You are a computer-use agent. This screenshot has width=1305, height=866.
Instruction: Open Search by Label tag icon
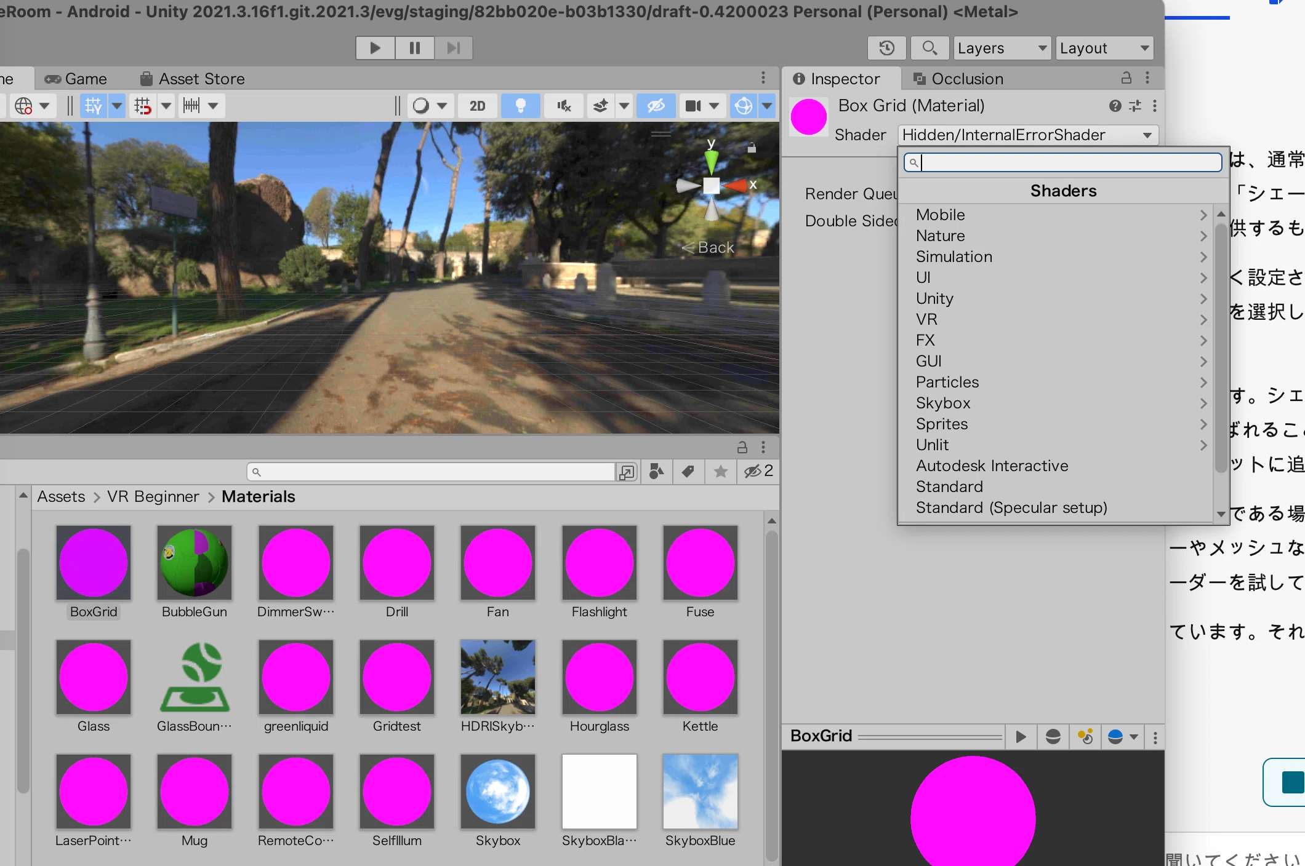pos(688,472)
